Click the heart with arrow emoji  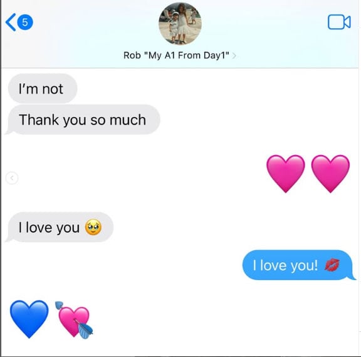click(x=74, y=320)
